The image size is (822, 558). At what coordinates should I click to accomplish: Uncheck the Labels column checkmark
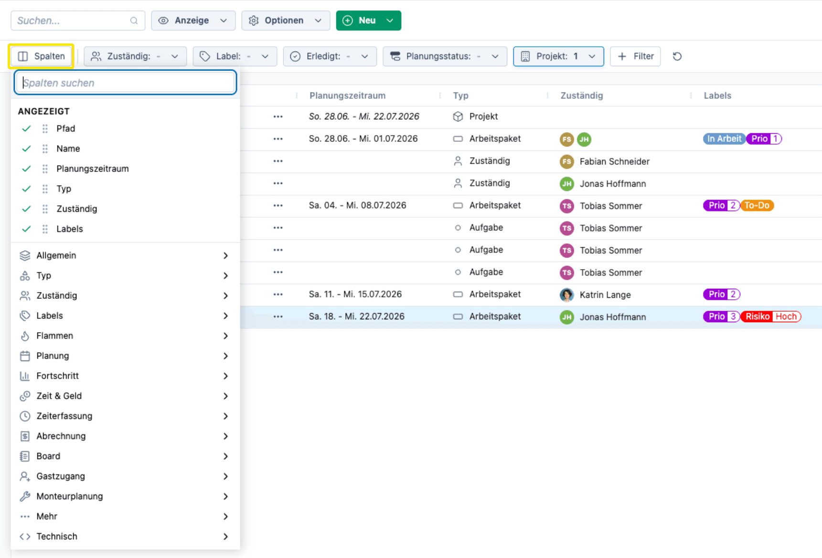pos(26,229)
